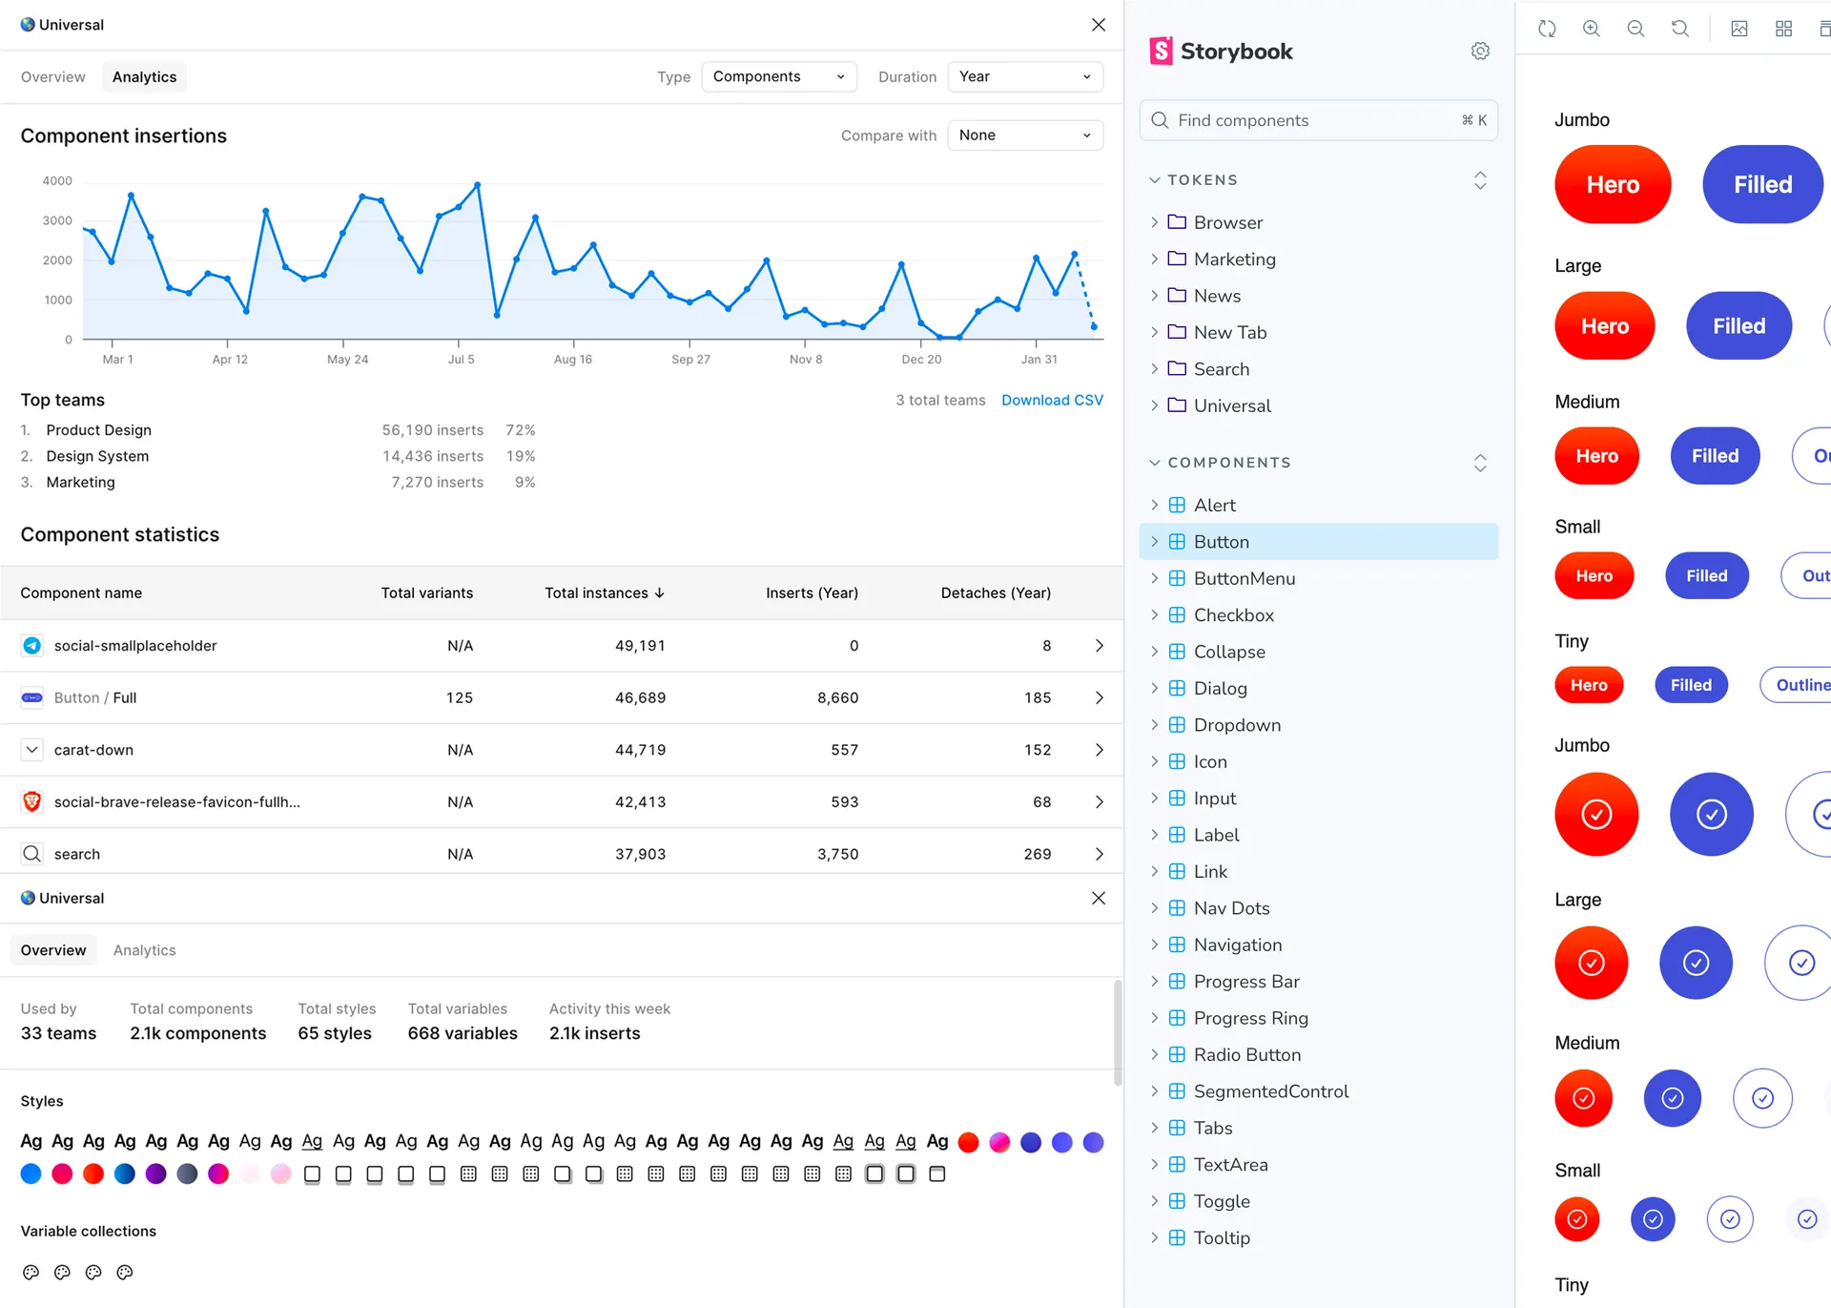1831x1308 pixels.
Task: Open the Compare with None dropdown
Action: [1025, 135]
